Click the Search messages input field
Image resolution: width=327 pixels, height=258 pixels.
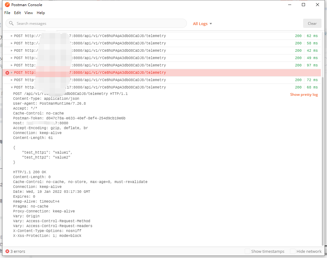(x=92, y=23)
